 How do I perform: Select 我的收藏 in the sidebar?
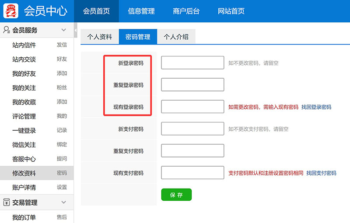click(x=24, y=102)
